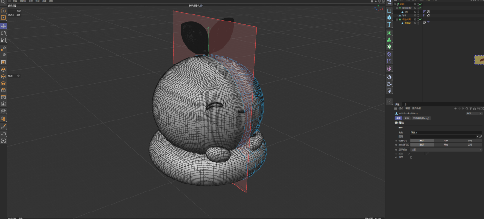Click the 名称 field containing 球体.2
This screenshot has width=484, height=219.
[x=446, y=133]
